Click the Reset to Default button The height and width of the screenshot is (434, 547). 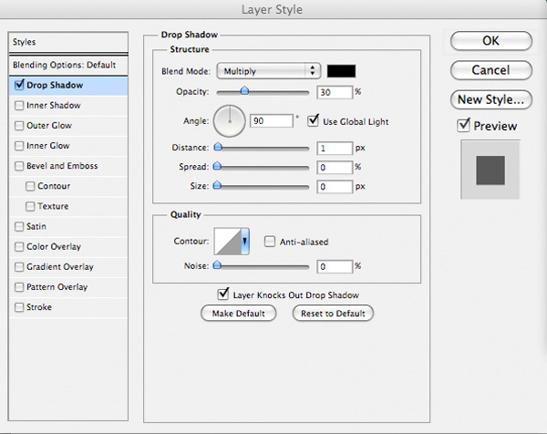pyautogui.click(x=333, y=314)
